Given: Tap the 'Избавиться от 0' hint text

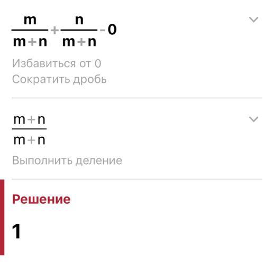Looking at the screenshot, I should pyautogui.click(x=57, y=63).
